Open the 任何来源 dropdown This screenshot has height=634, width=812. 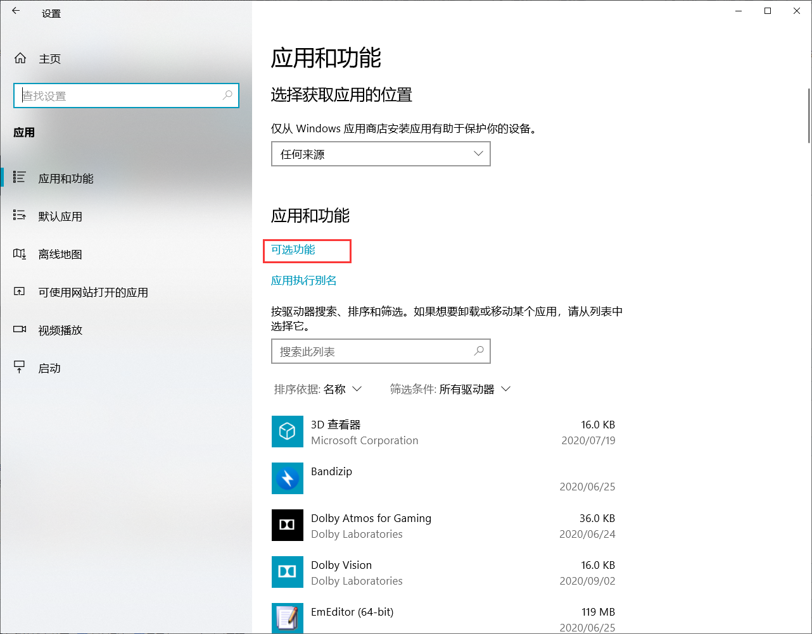[x=381, y=154]
